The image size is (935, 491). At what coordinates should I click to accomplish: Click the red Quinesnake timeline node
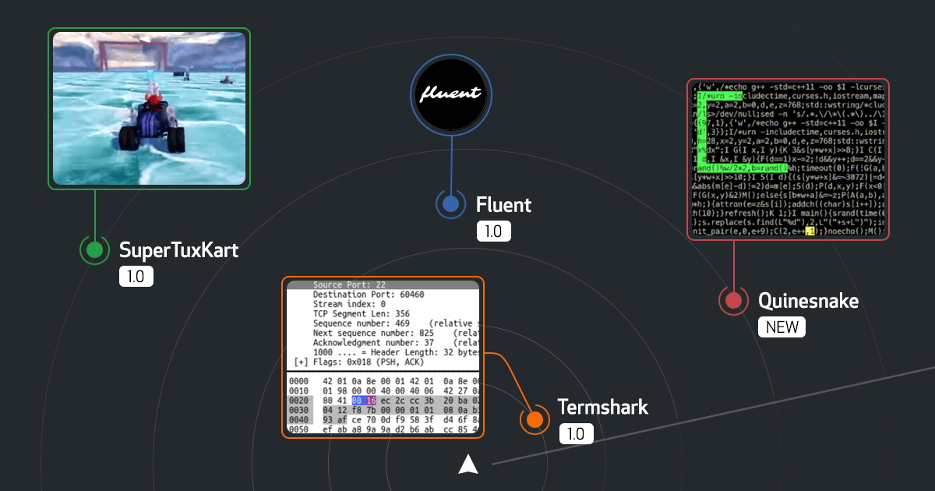[733, 300]
